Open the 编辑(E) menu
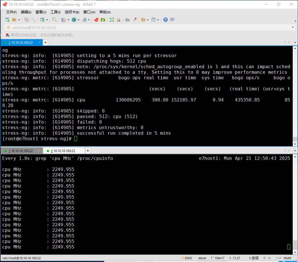Viewport: 298px width, 262px height. click(x=26, y=12)
